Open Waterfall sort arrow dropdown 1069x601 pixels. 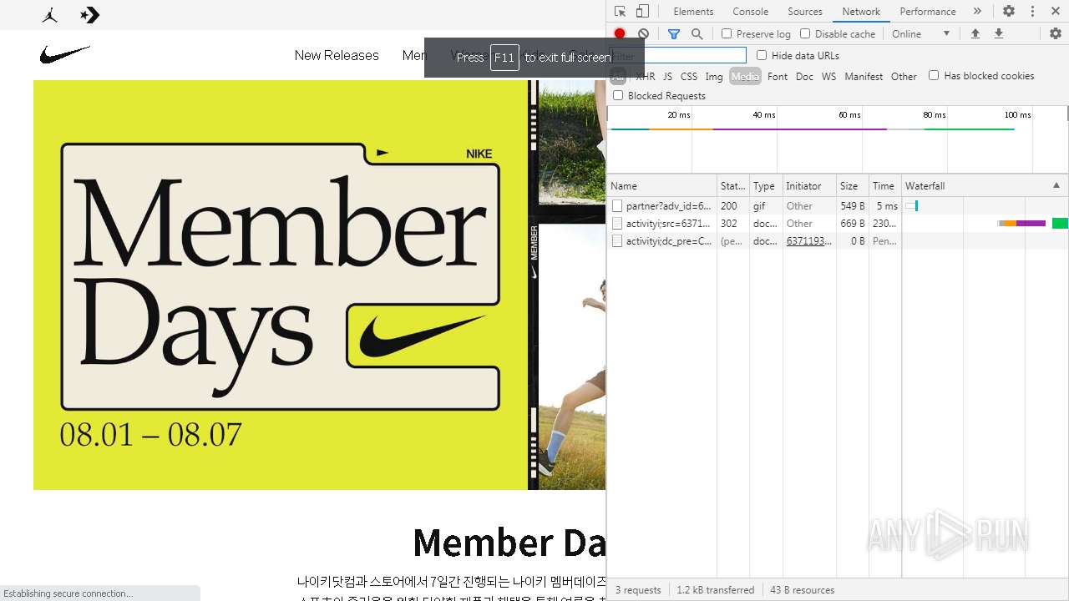[1056, 185]
